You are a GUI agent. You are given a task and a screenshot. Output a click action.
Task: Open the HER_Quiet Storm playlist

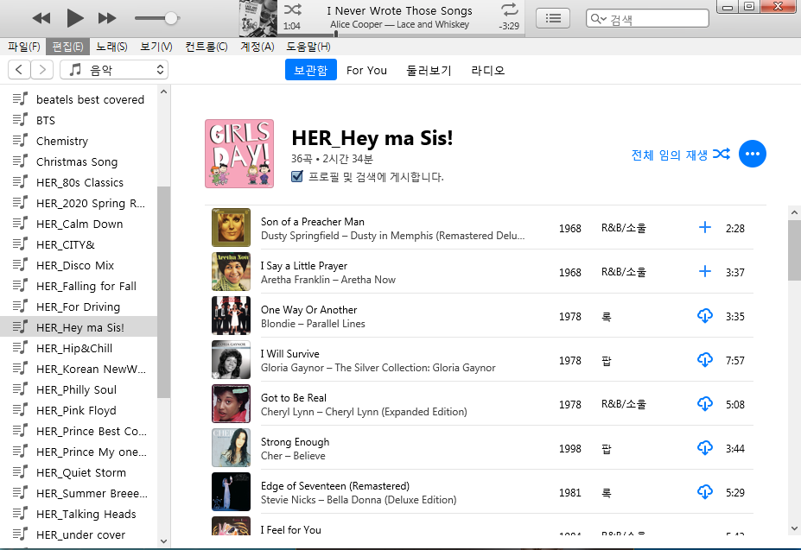(x=79, y=473)
